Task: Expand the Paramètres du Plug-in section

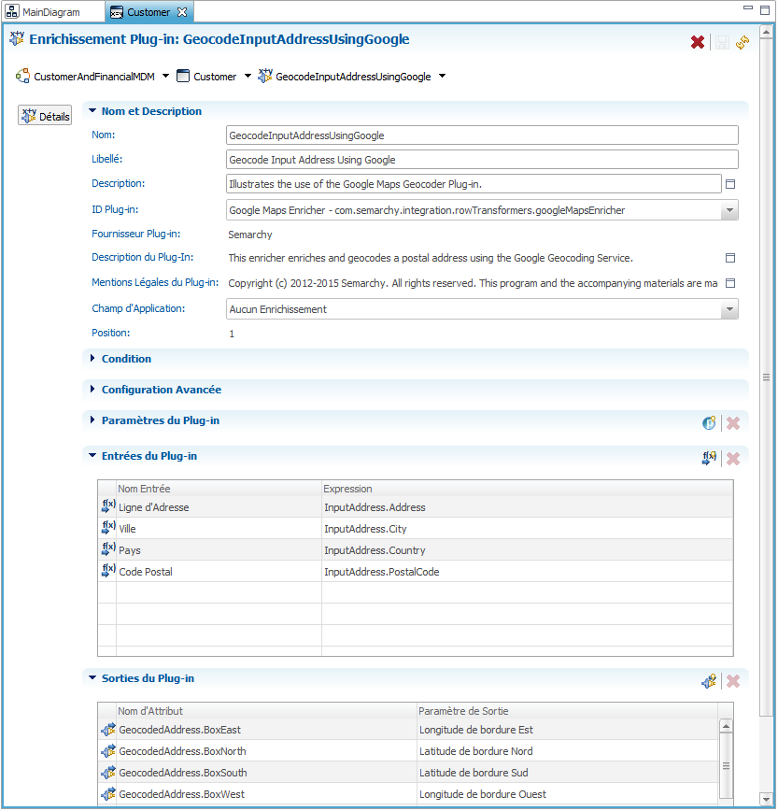Action: click(x=92, y=420)
